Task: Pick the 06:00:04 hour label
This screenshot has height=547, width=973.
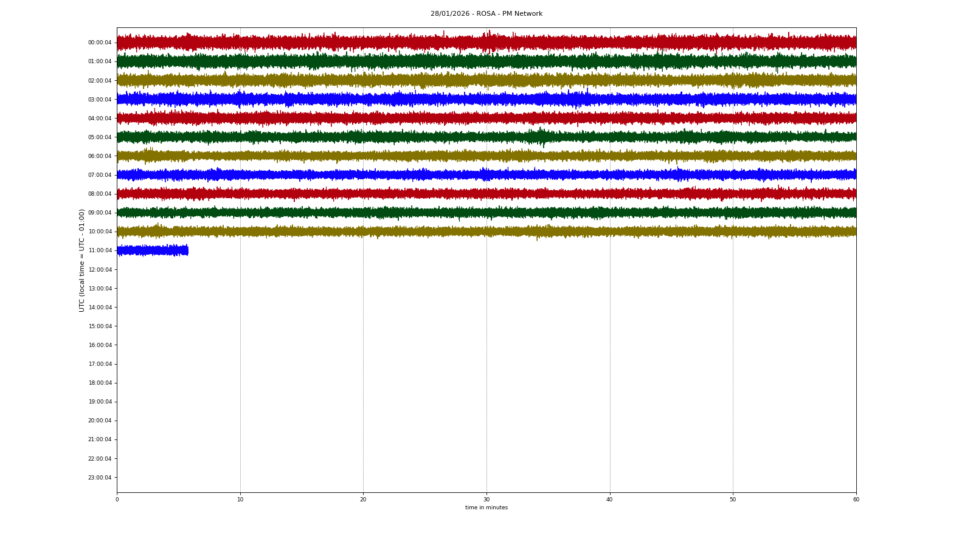Action: (x=100, y=156)
